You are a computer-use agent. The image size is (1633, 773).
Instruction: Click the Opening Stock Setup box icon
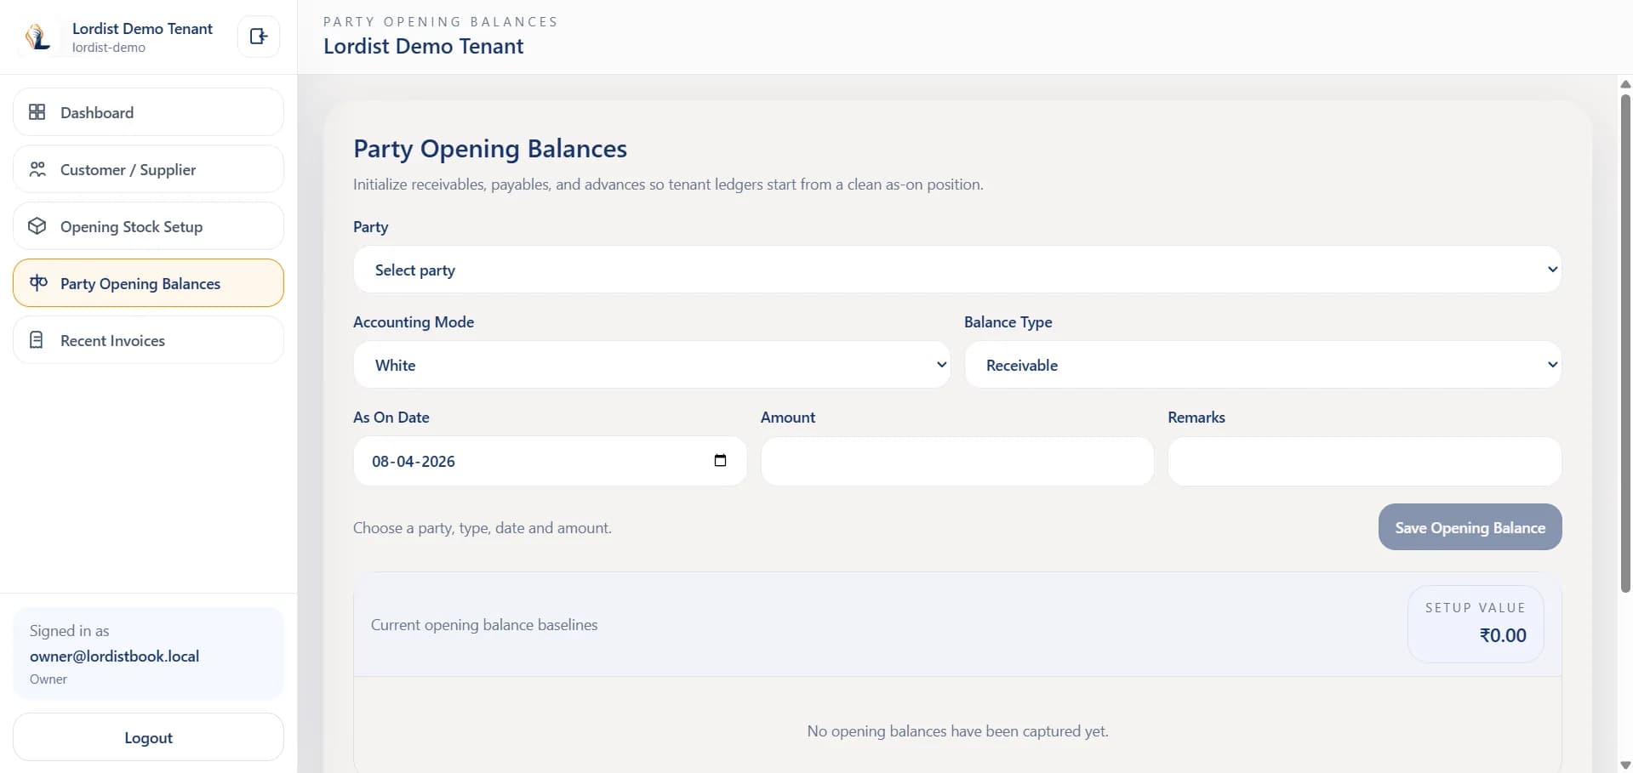click(37, 226)
